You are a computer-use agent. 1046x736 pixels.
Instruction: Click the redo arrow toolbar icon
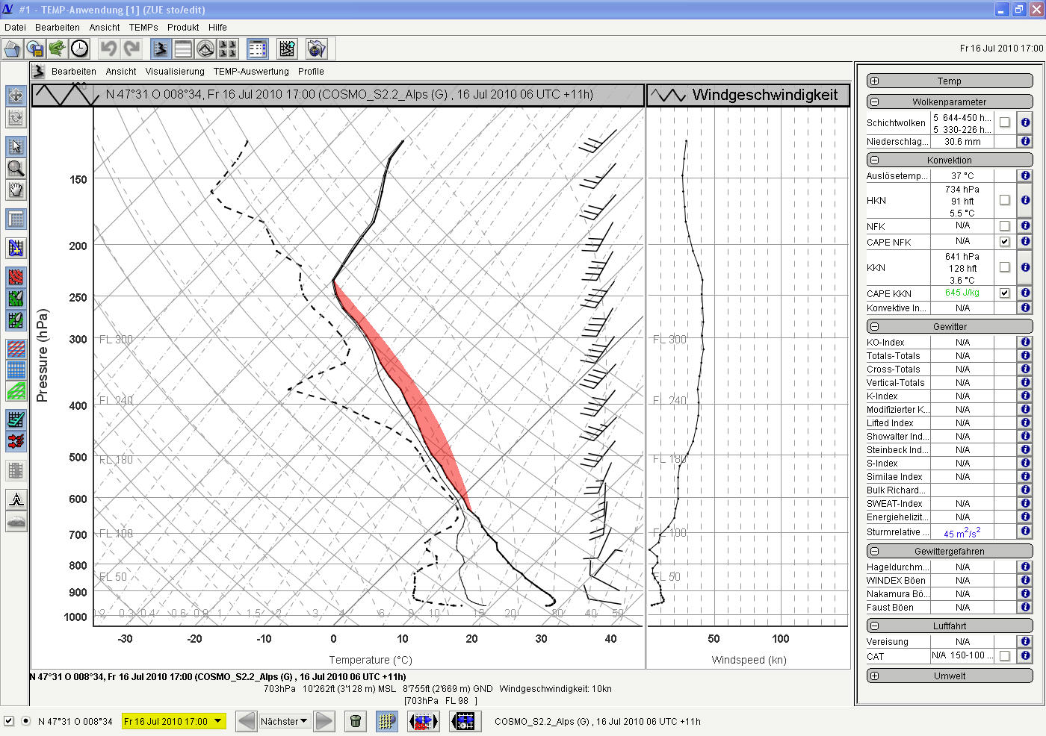pyautogui.click(x=131, y=49)
